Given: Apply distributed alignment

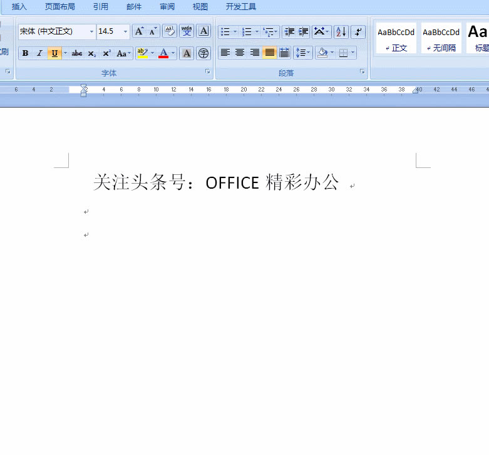Looking at the screenshot, I should coord(284,53).
